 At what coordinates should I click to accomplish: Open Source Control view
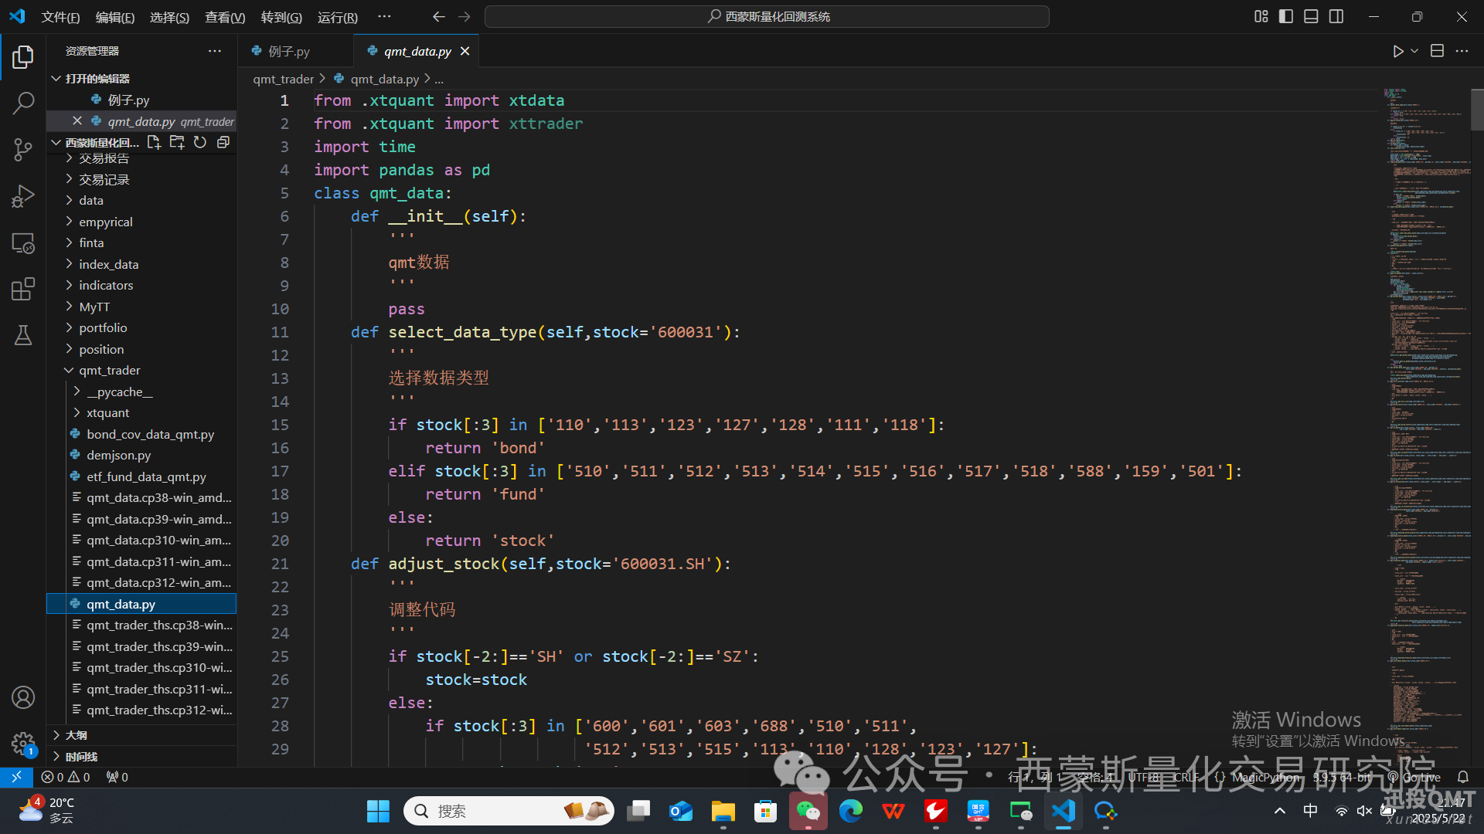(23, 149)
